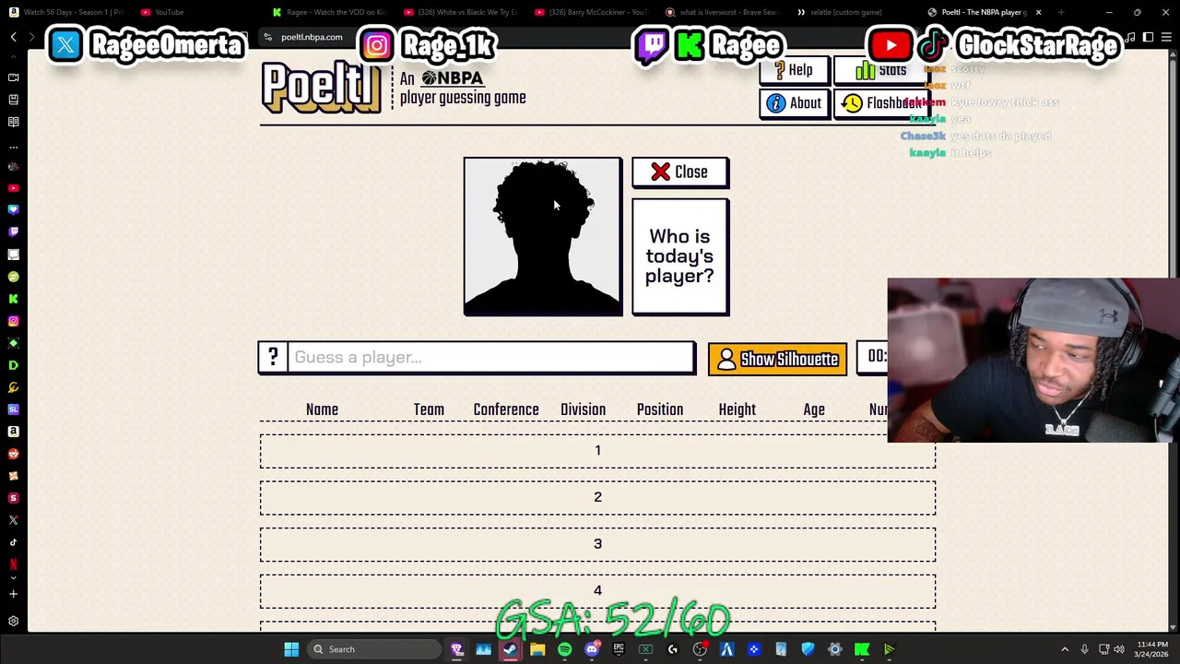Open Spotify from the taskbar
This screenshot has height=664, width=1180.
tap(564, 649)
